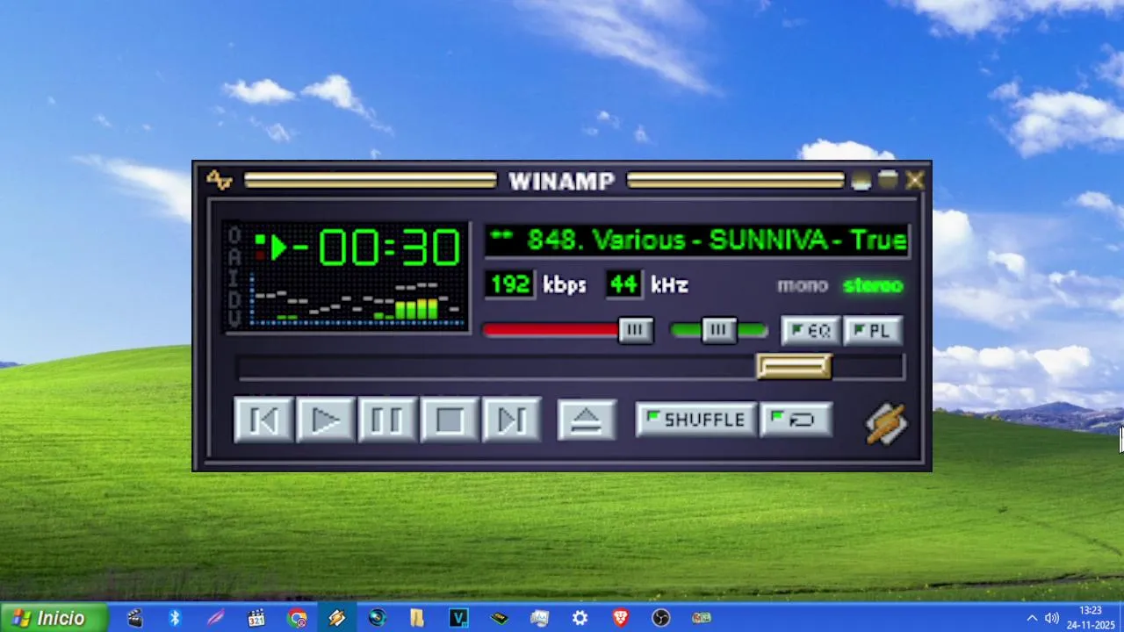Open Google Chrome from taskbar

pyautogui.click(x=297, y=618)
